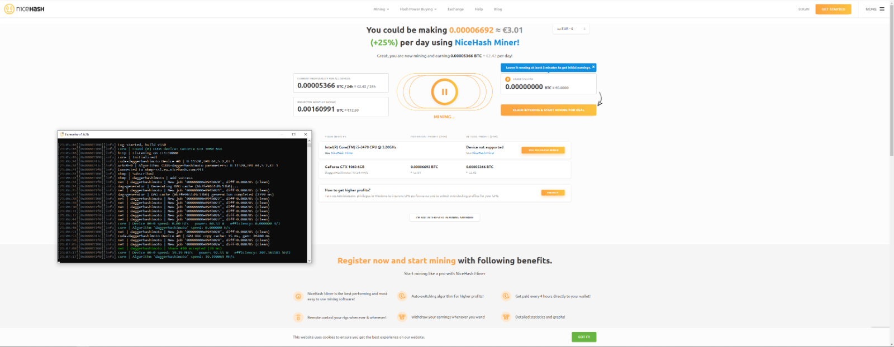Screen dimensions: 894x347
Task: Open the Exchange menu item
Action: (455, 9)
